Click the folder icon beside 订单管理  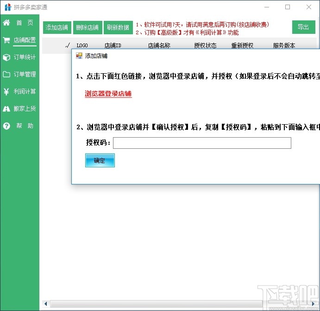coord(6,74)
